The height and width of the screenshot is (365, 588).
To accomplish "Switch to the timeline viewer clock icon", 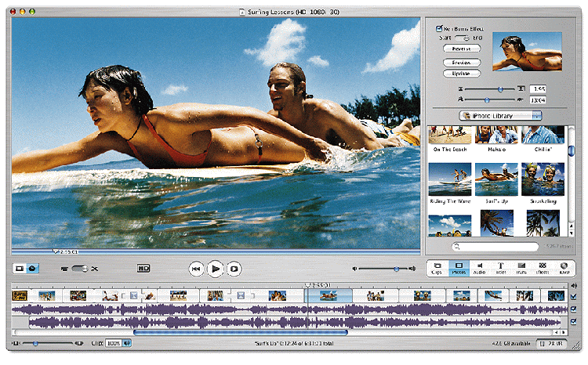I will click(33, 269).
